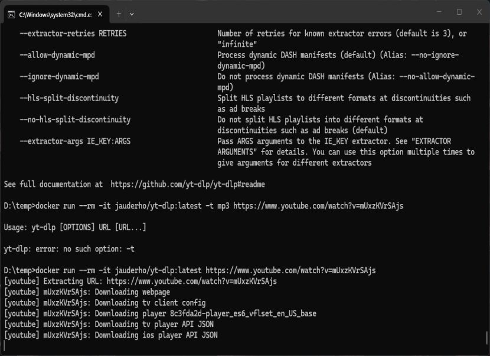This screenshot has height=356, width=490.
Task: Click the "infinite" word in the retries description
Action: pos(237,44)
